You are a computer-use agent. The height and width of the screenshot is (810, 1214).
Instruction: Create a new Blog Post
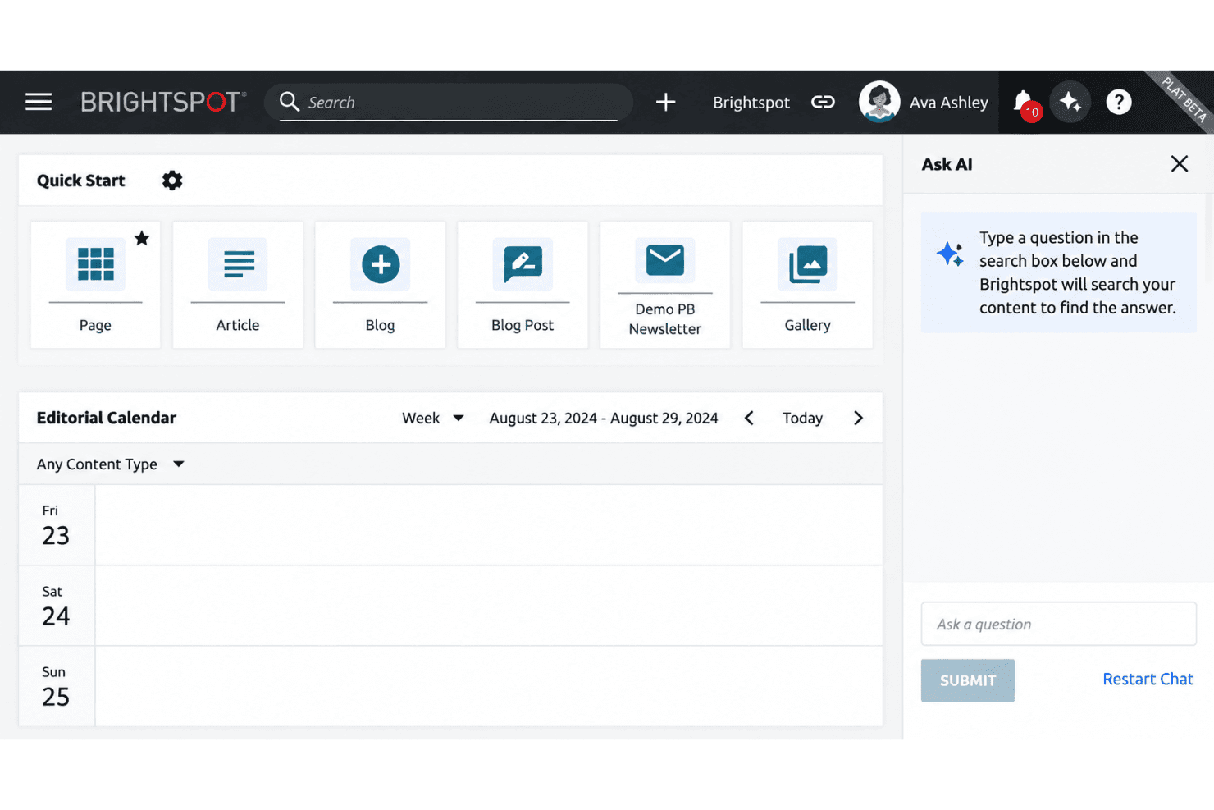coord(523,285)
